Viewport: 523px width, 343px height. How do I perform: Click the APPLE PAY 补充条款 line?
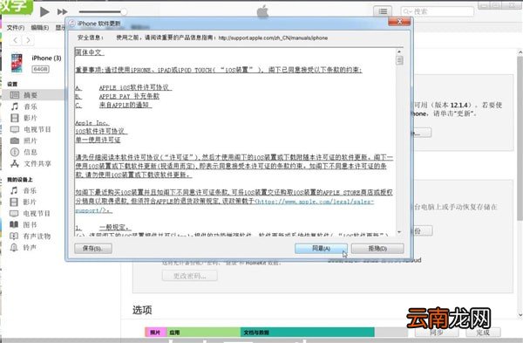point(129,96)
